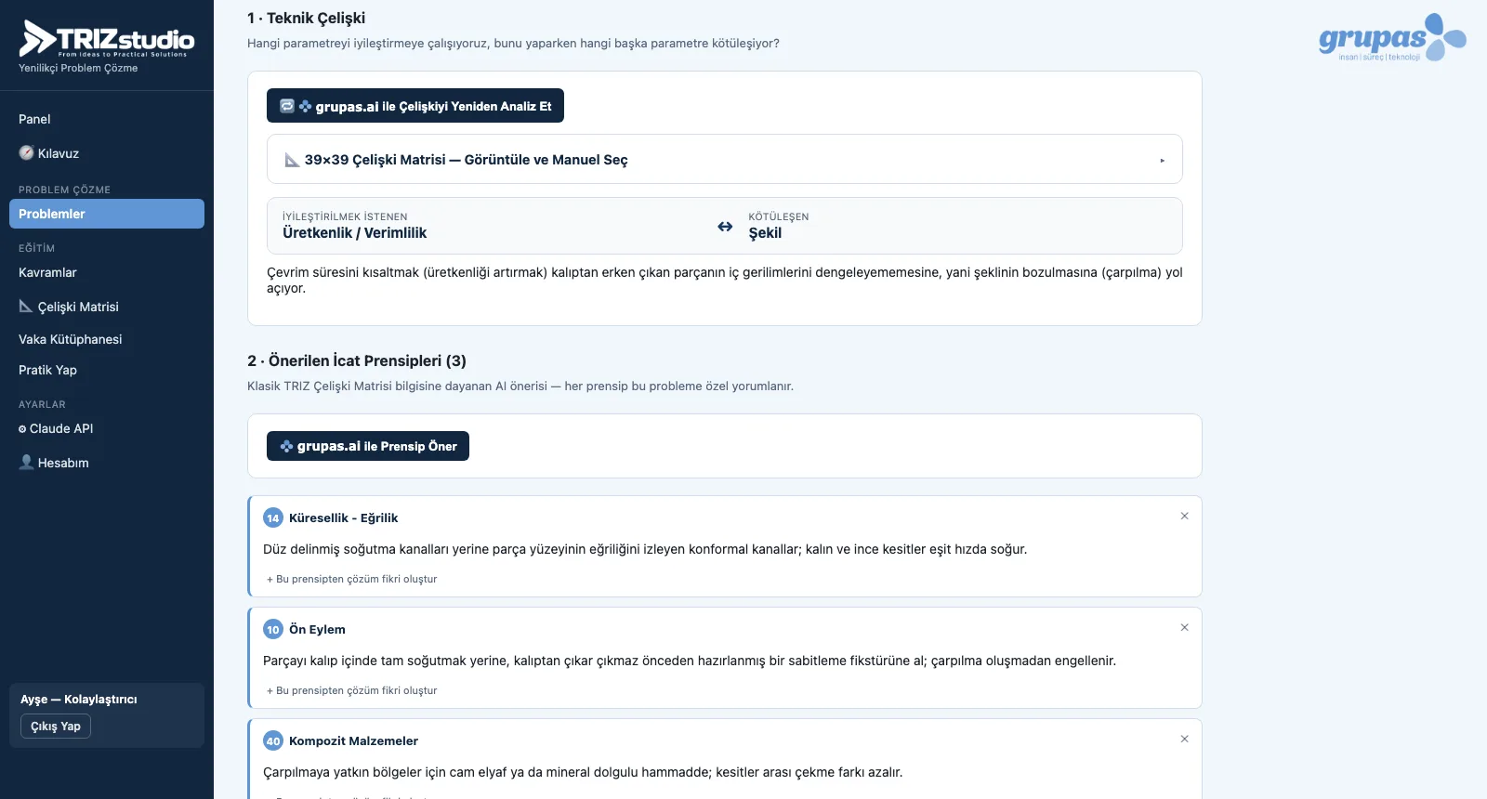Image resolution: width=1487 pixels, height=799 pixels.
Task: Open the Panel page
Action: point(34,119)
